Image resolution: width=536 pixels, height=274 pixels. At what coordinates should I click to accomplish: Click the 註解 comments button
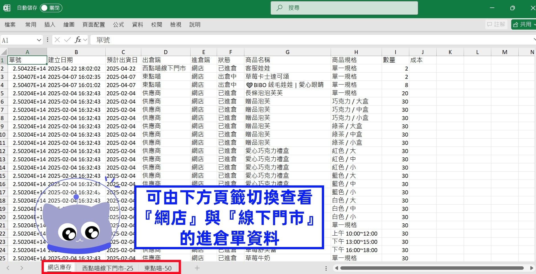[x=496, y=24]
